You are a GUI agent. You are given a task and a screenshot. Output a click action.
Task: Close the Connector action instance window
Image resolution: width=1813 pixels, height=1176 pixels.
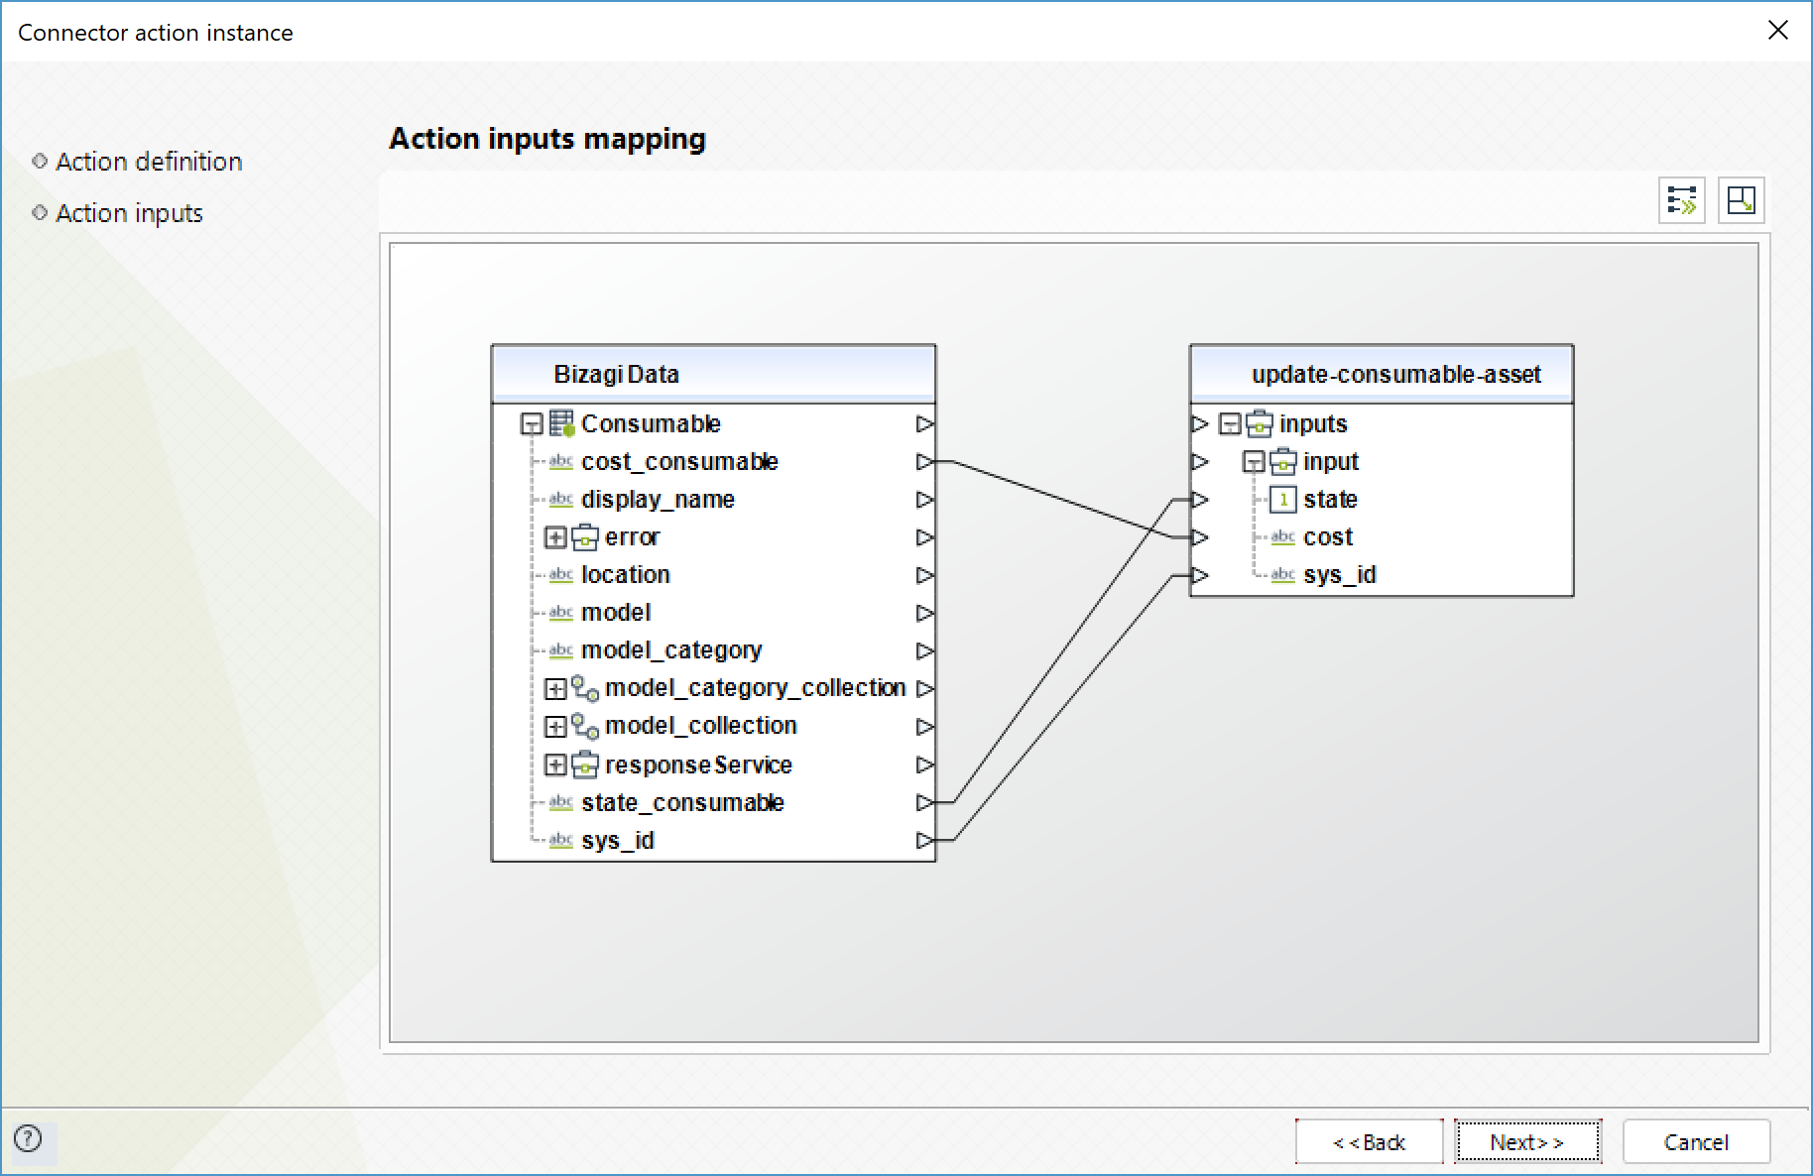click(1777, 31)
